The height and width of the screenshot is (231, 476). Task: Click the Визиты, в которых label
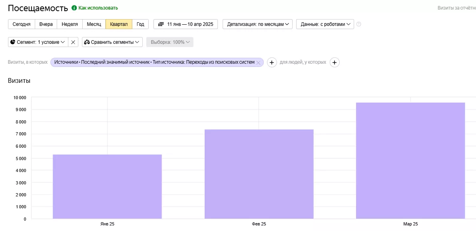coord(28,62)
